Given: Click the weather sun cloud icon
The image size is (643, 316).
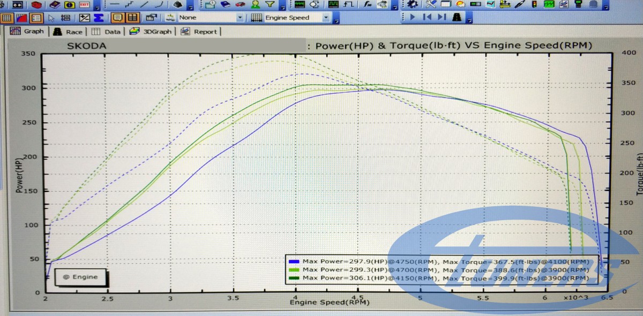Looking at the screenshot, I should coord(461,4).
